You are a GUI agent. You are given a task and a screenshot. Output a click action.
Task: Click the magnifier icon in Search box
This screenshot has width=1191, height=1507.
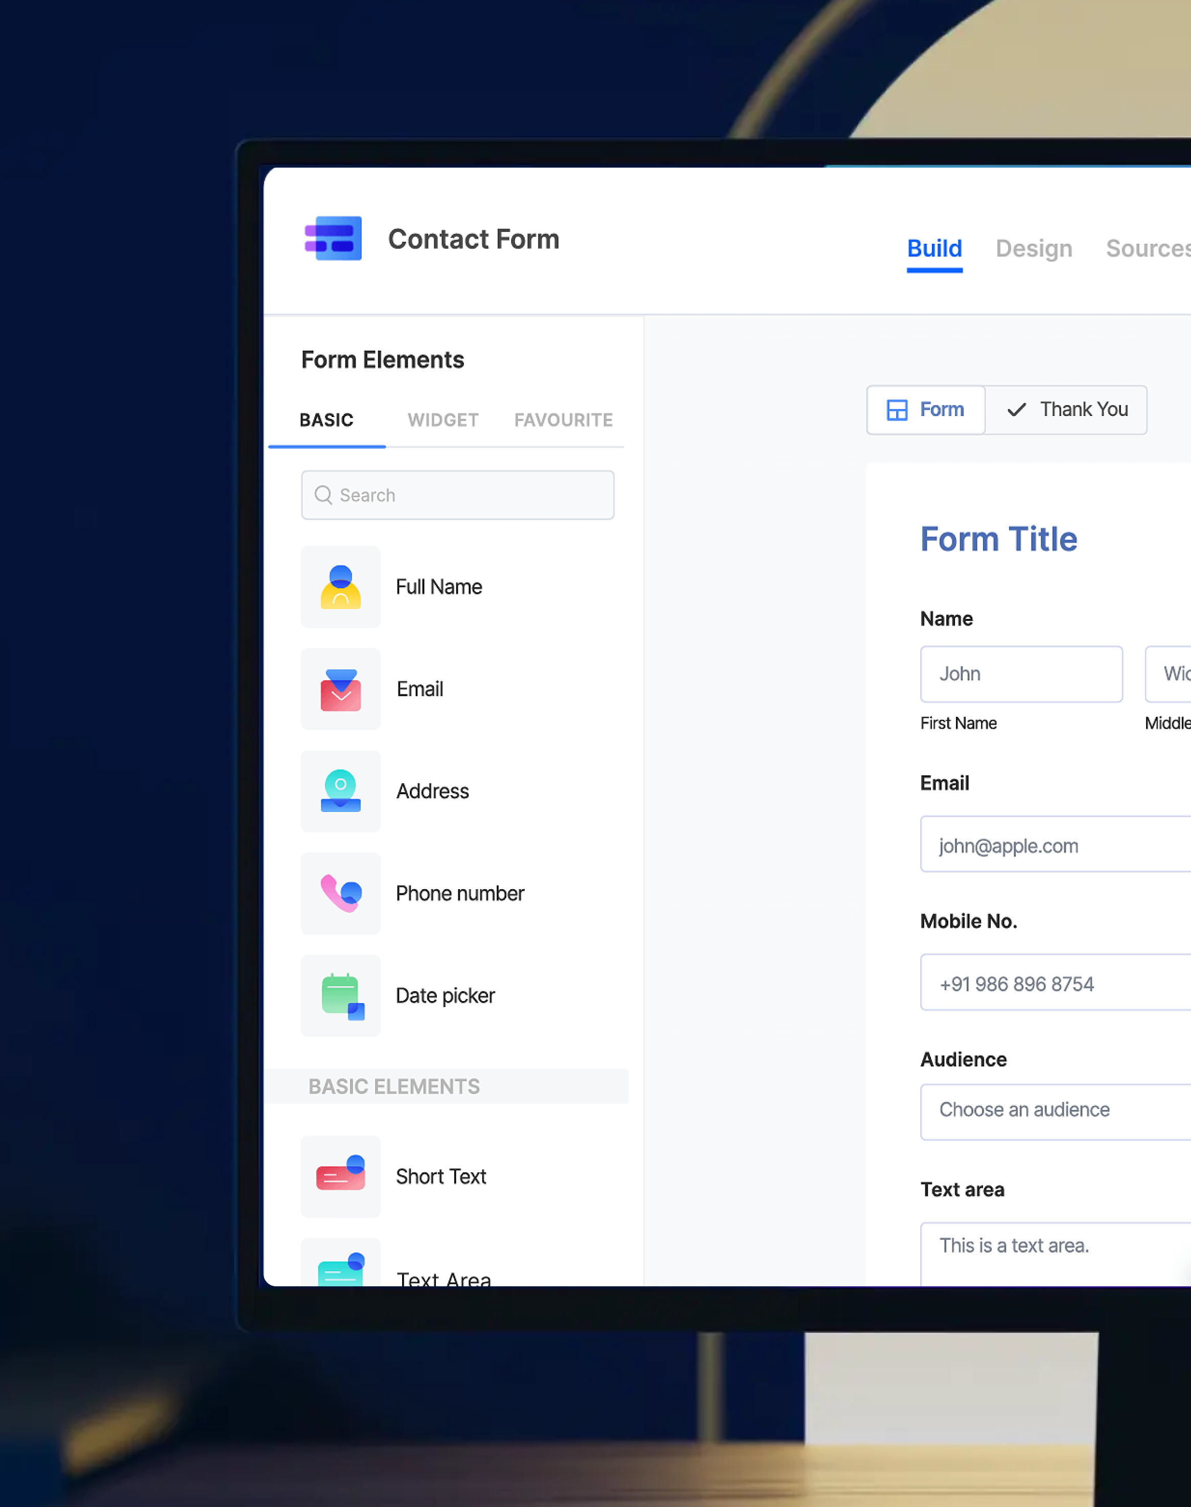(323, 495)
